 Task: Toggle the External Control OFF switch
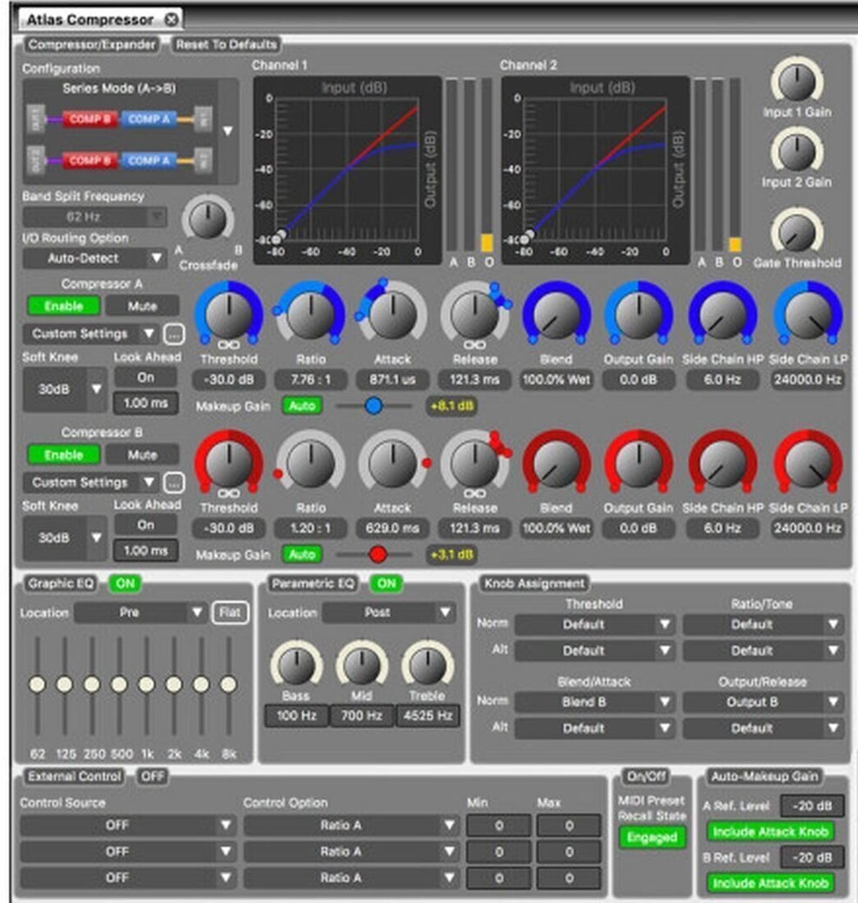point(152,776)
